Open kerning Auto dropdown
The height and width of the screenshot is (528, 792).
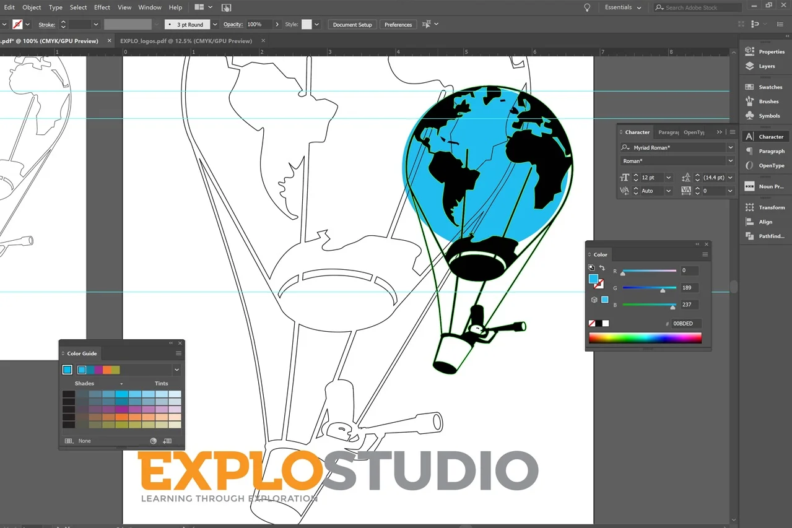668,191
